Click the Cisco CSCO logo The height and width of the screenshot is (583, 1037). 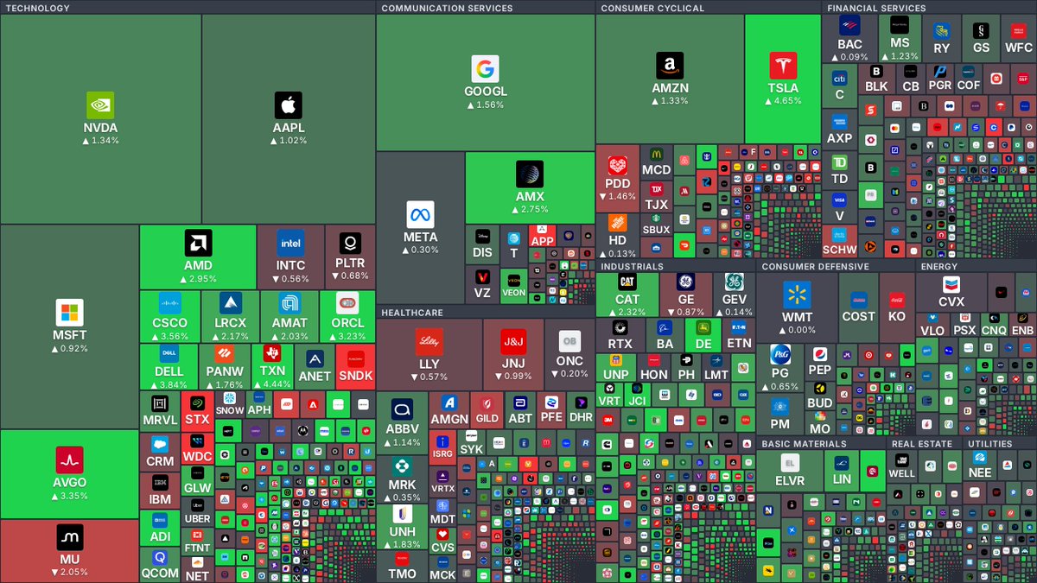tap(169, 303)
